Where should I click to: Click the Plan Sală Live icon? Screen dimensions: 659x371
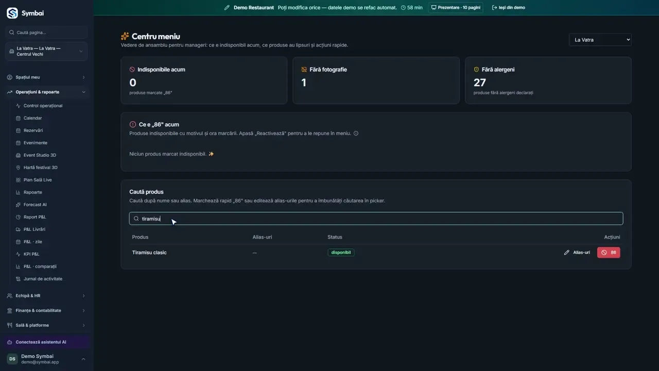tap(19, 180)
